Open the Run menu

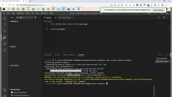tap(37, 13)
